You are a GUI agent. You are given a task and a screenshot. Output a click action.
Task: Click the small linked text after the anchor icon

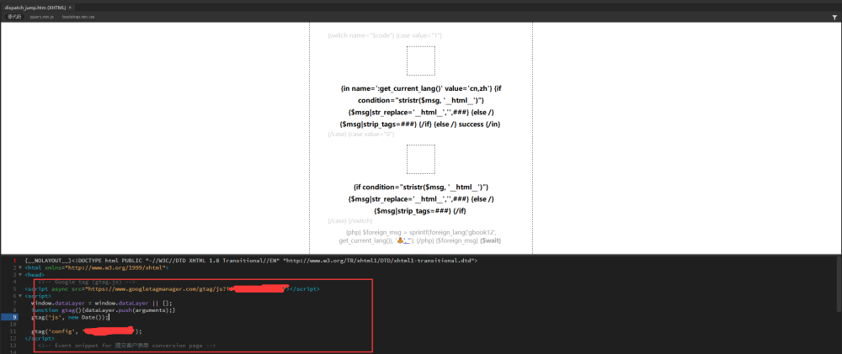408,241
